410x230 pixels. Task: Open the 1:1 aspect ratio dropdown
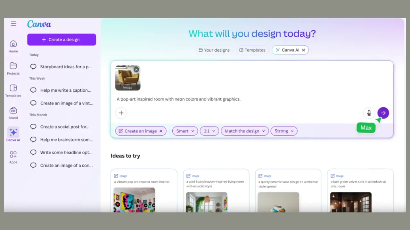(x=209, y=131)
